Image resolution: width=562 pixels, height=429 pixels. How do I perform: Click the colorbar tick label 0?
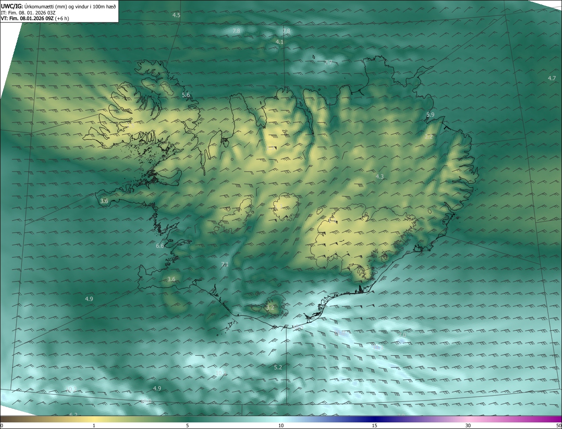coord(2,425)
